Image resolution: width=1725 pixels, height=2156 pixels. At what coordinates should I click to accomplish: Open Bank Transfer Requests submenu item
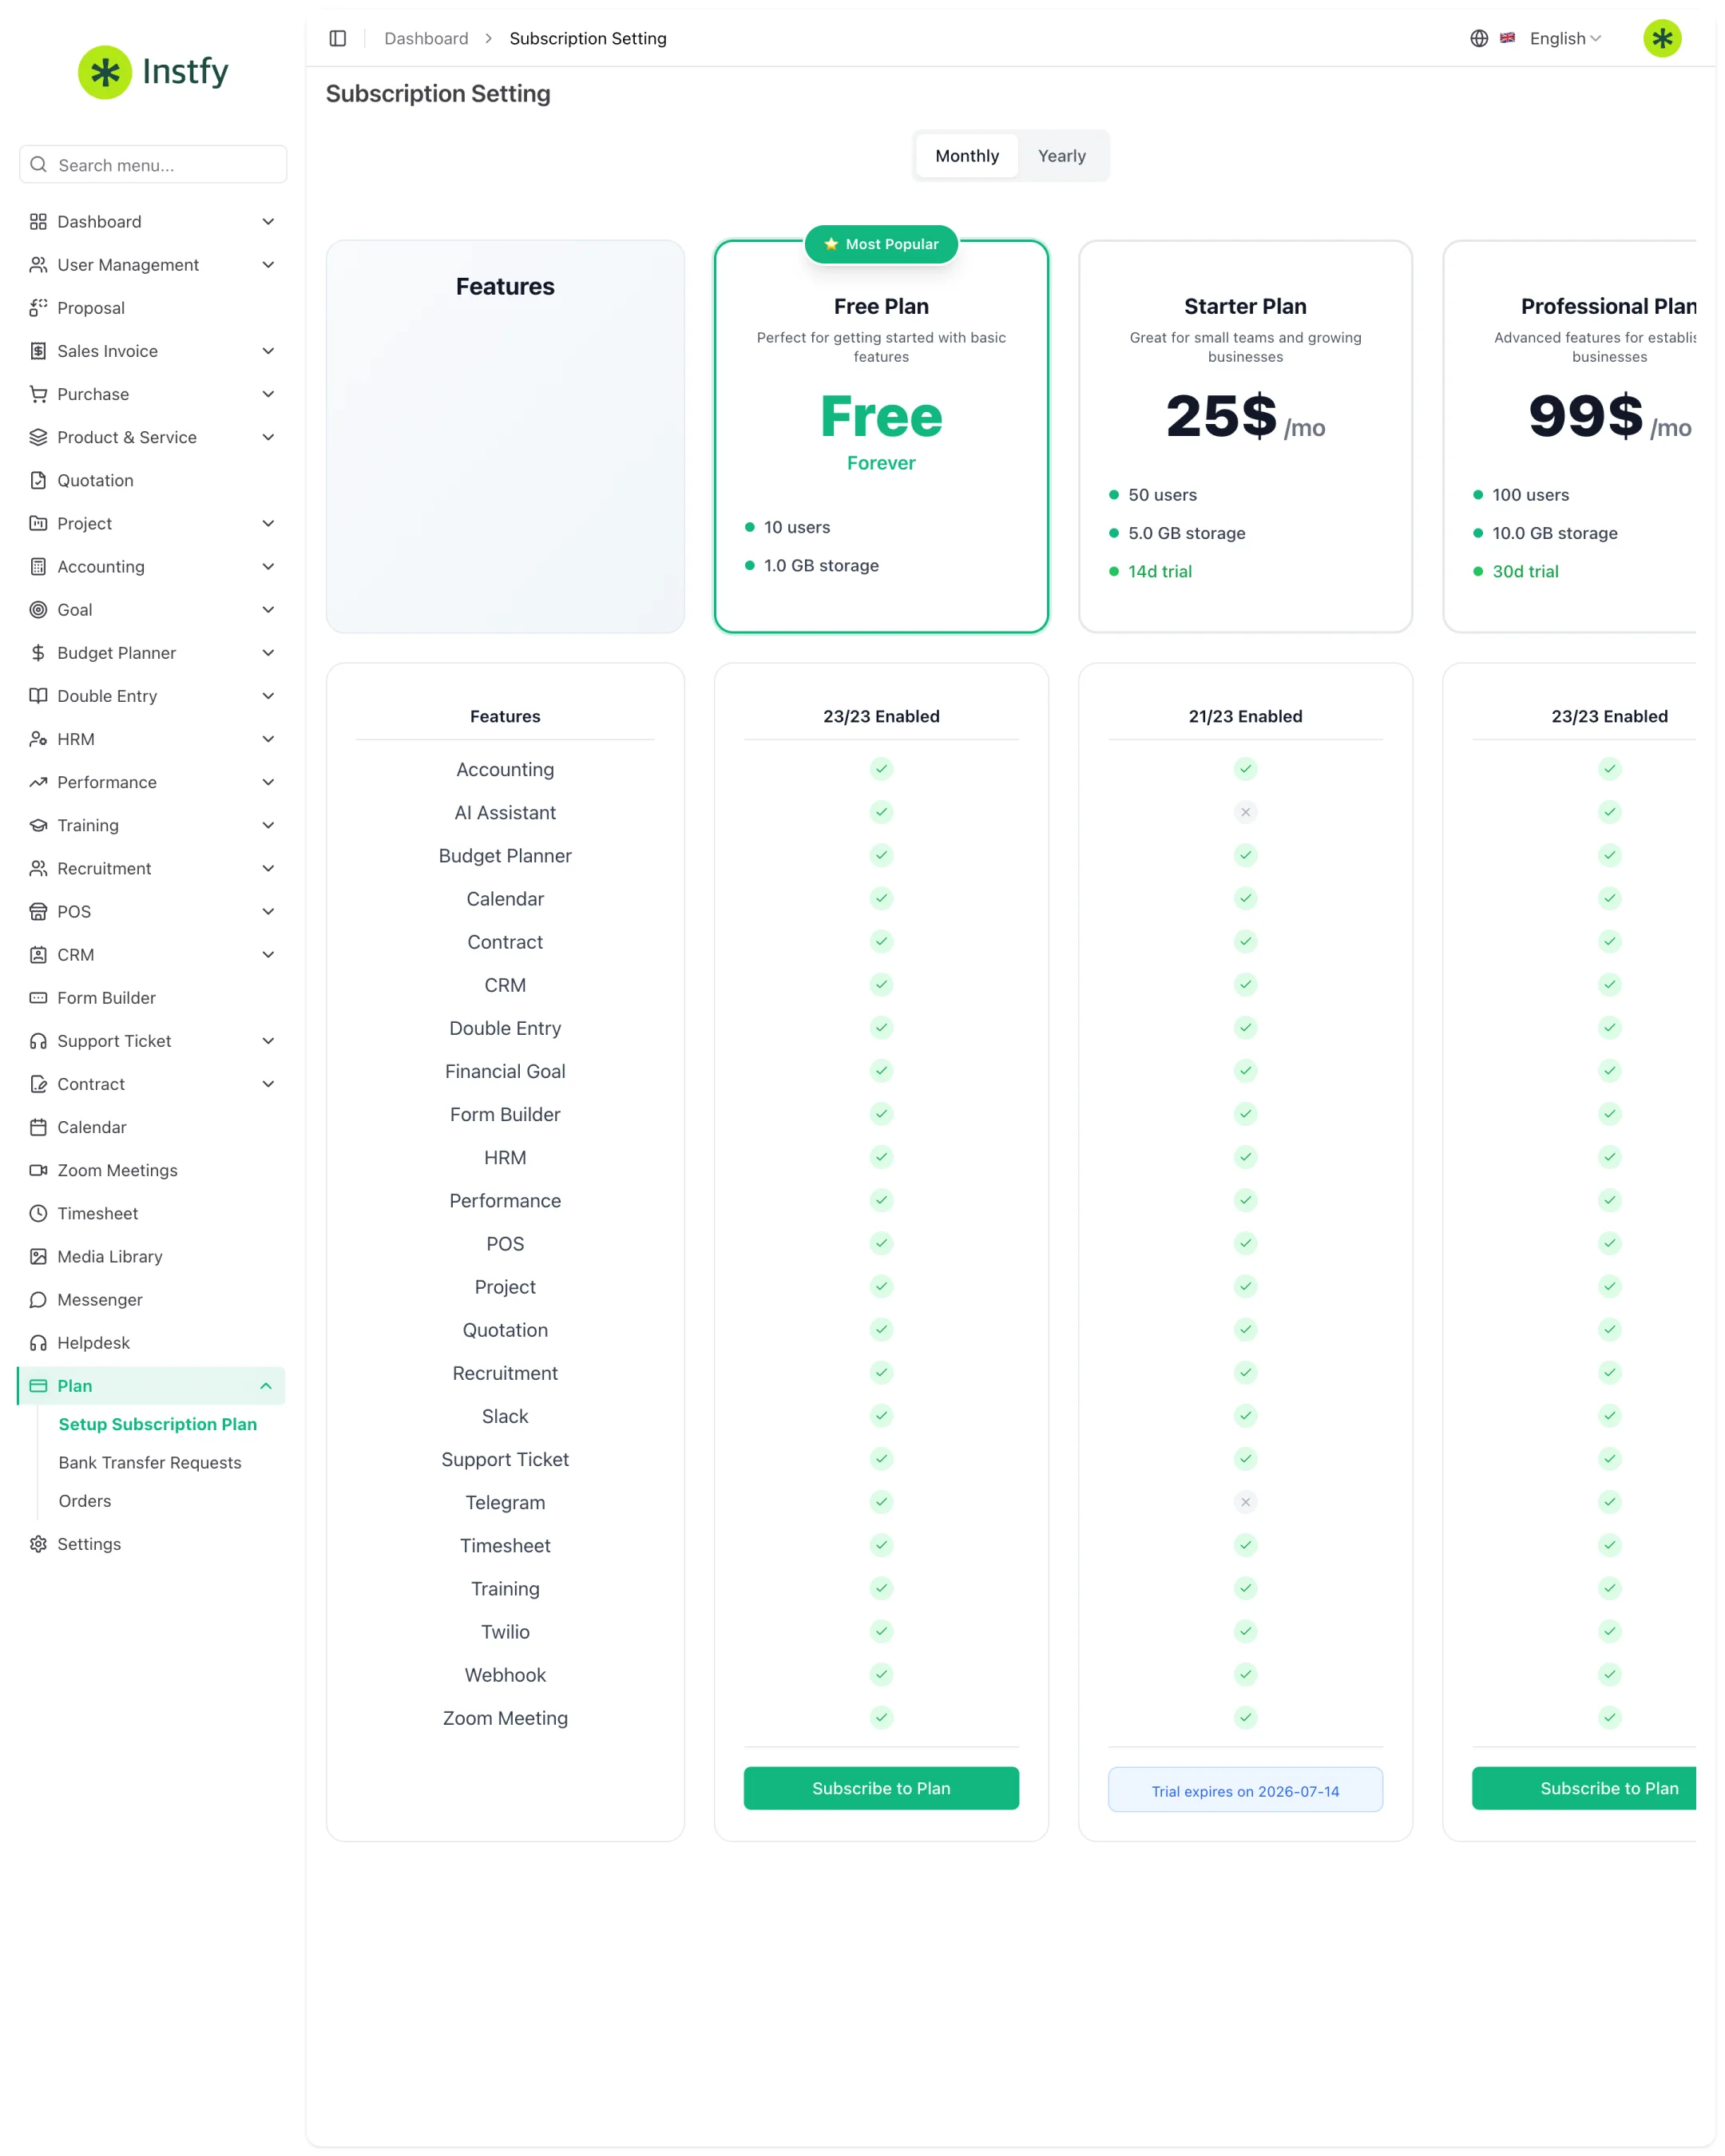(x=150, y=1462)
